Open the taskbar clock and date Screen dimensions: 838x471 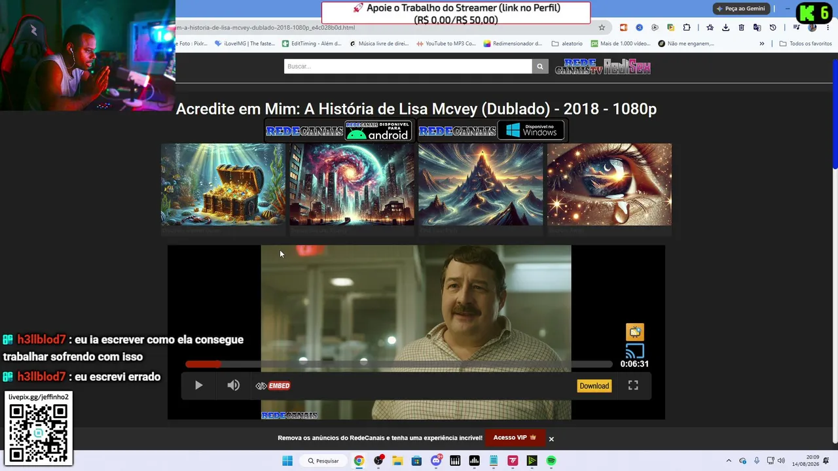coord(805,461)
